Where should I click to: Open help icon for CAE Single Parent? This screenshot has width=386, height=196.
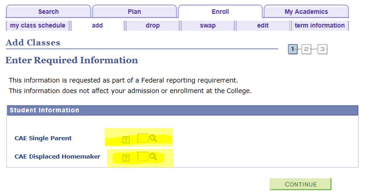[126, 140]
